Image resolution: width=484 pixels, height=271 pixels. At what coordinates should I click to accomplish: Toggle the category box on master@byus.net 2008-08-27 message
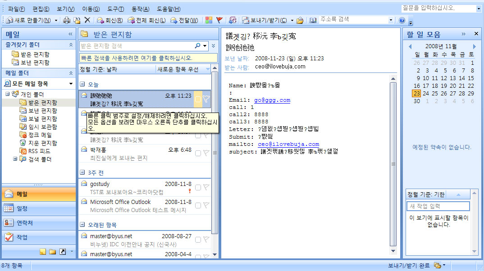[x=198, y=239]
